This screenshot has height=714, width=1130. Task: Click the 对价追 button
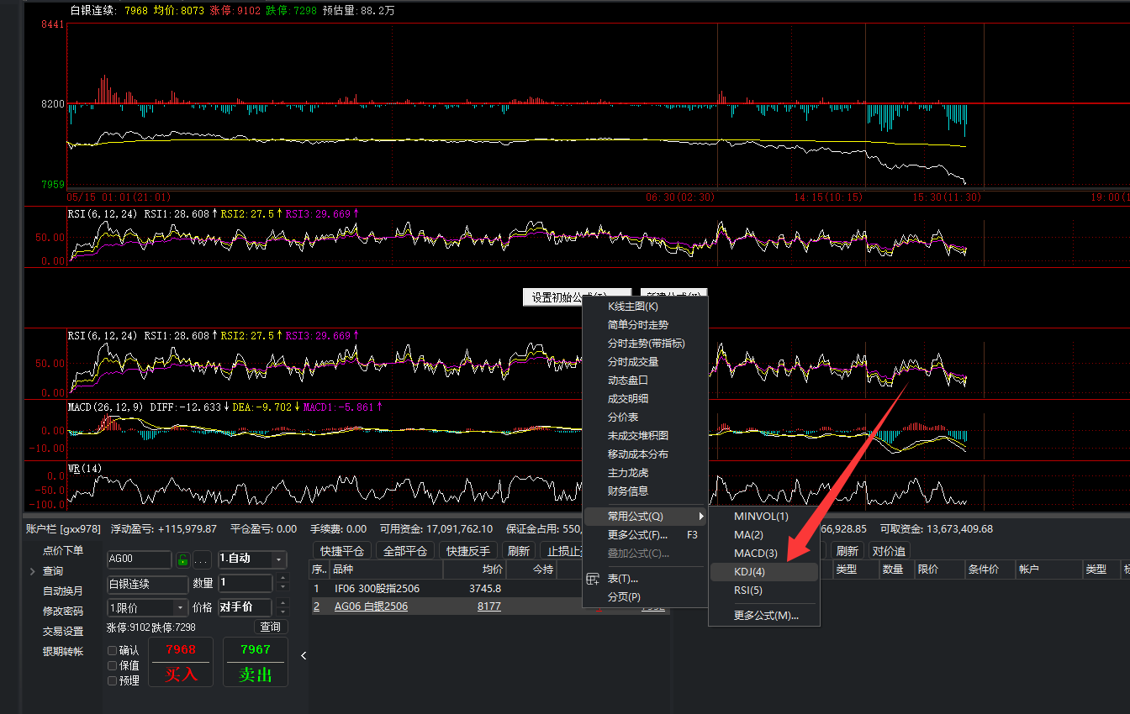click(x=889, y=551)
